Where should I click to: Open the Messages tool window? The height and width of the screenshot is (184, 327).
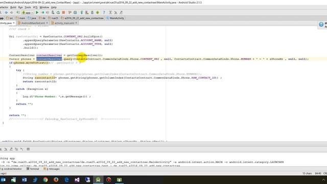[x=52, y=169]
